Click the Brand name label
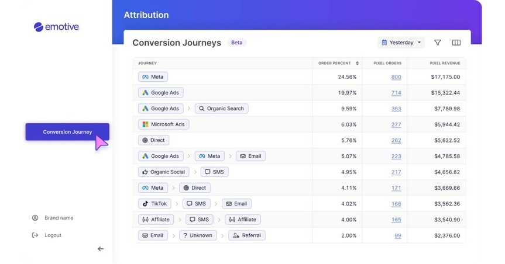 [59, 218]
